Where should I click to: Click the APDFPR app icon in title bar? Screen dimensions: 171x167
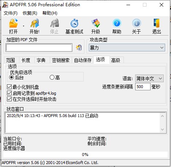pyautogui.click(x=5, y=5)
